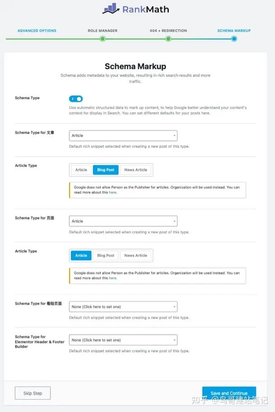Choose Blog Post type for 页面
The height and width of the screenshot is (412, 275).
pos(106,256)
